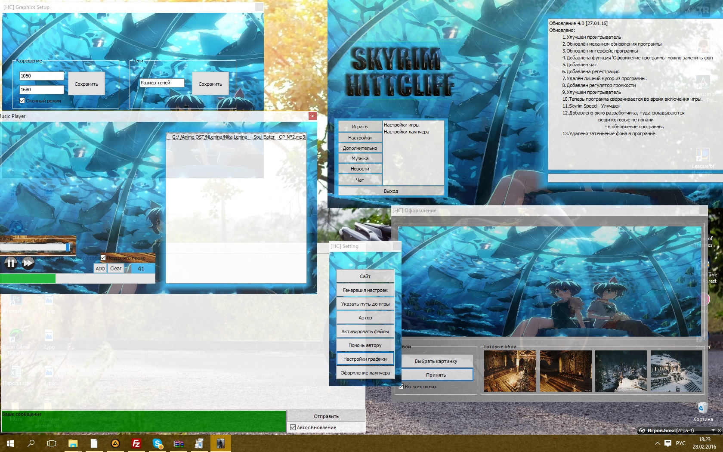Click Сохранить next to resolution fields
The width and height of the screenshot is (723, 452).
pos(87,84)
